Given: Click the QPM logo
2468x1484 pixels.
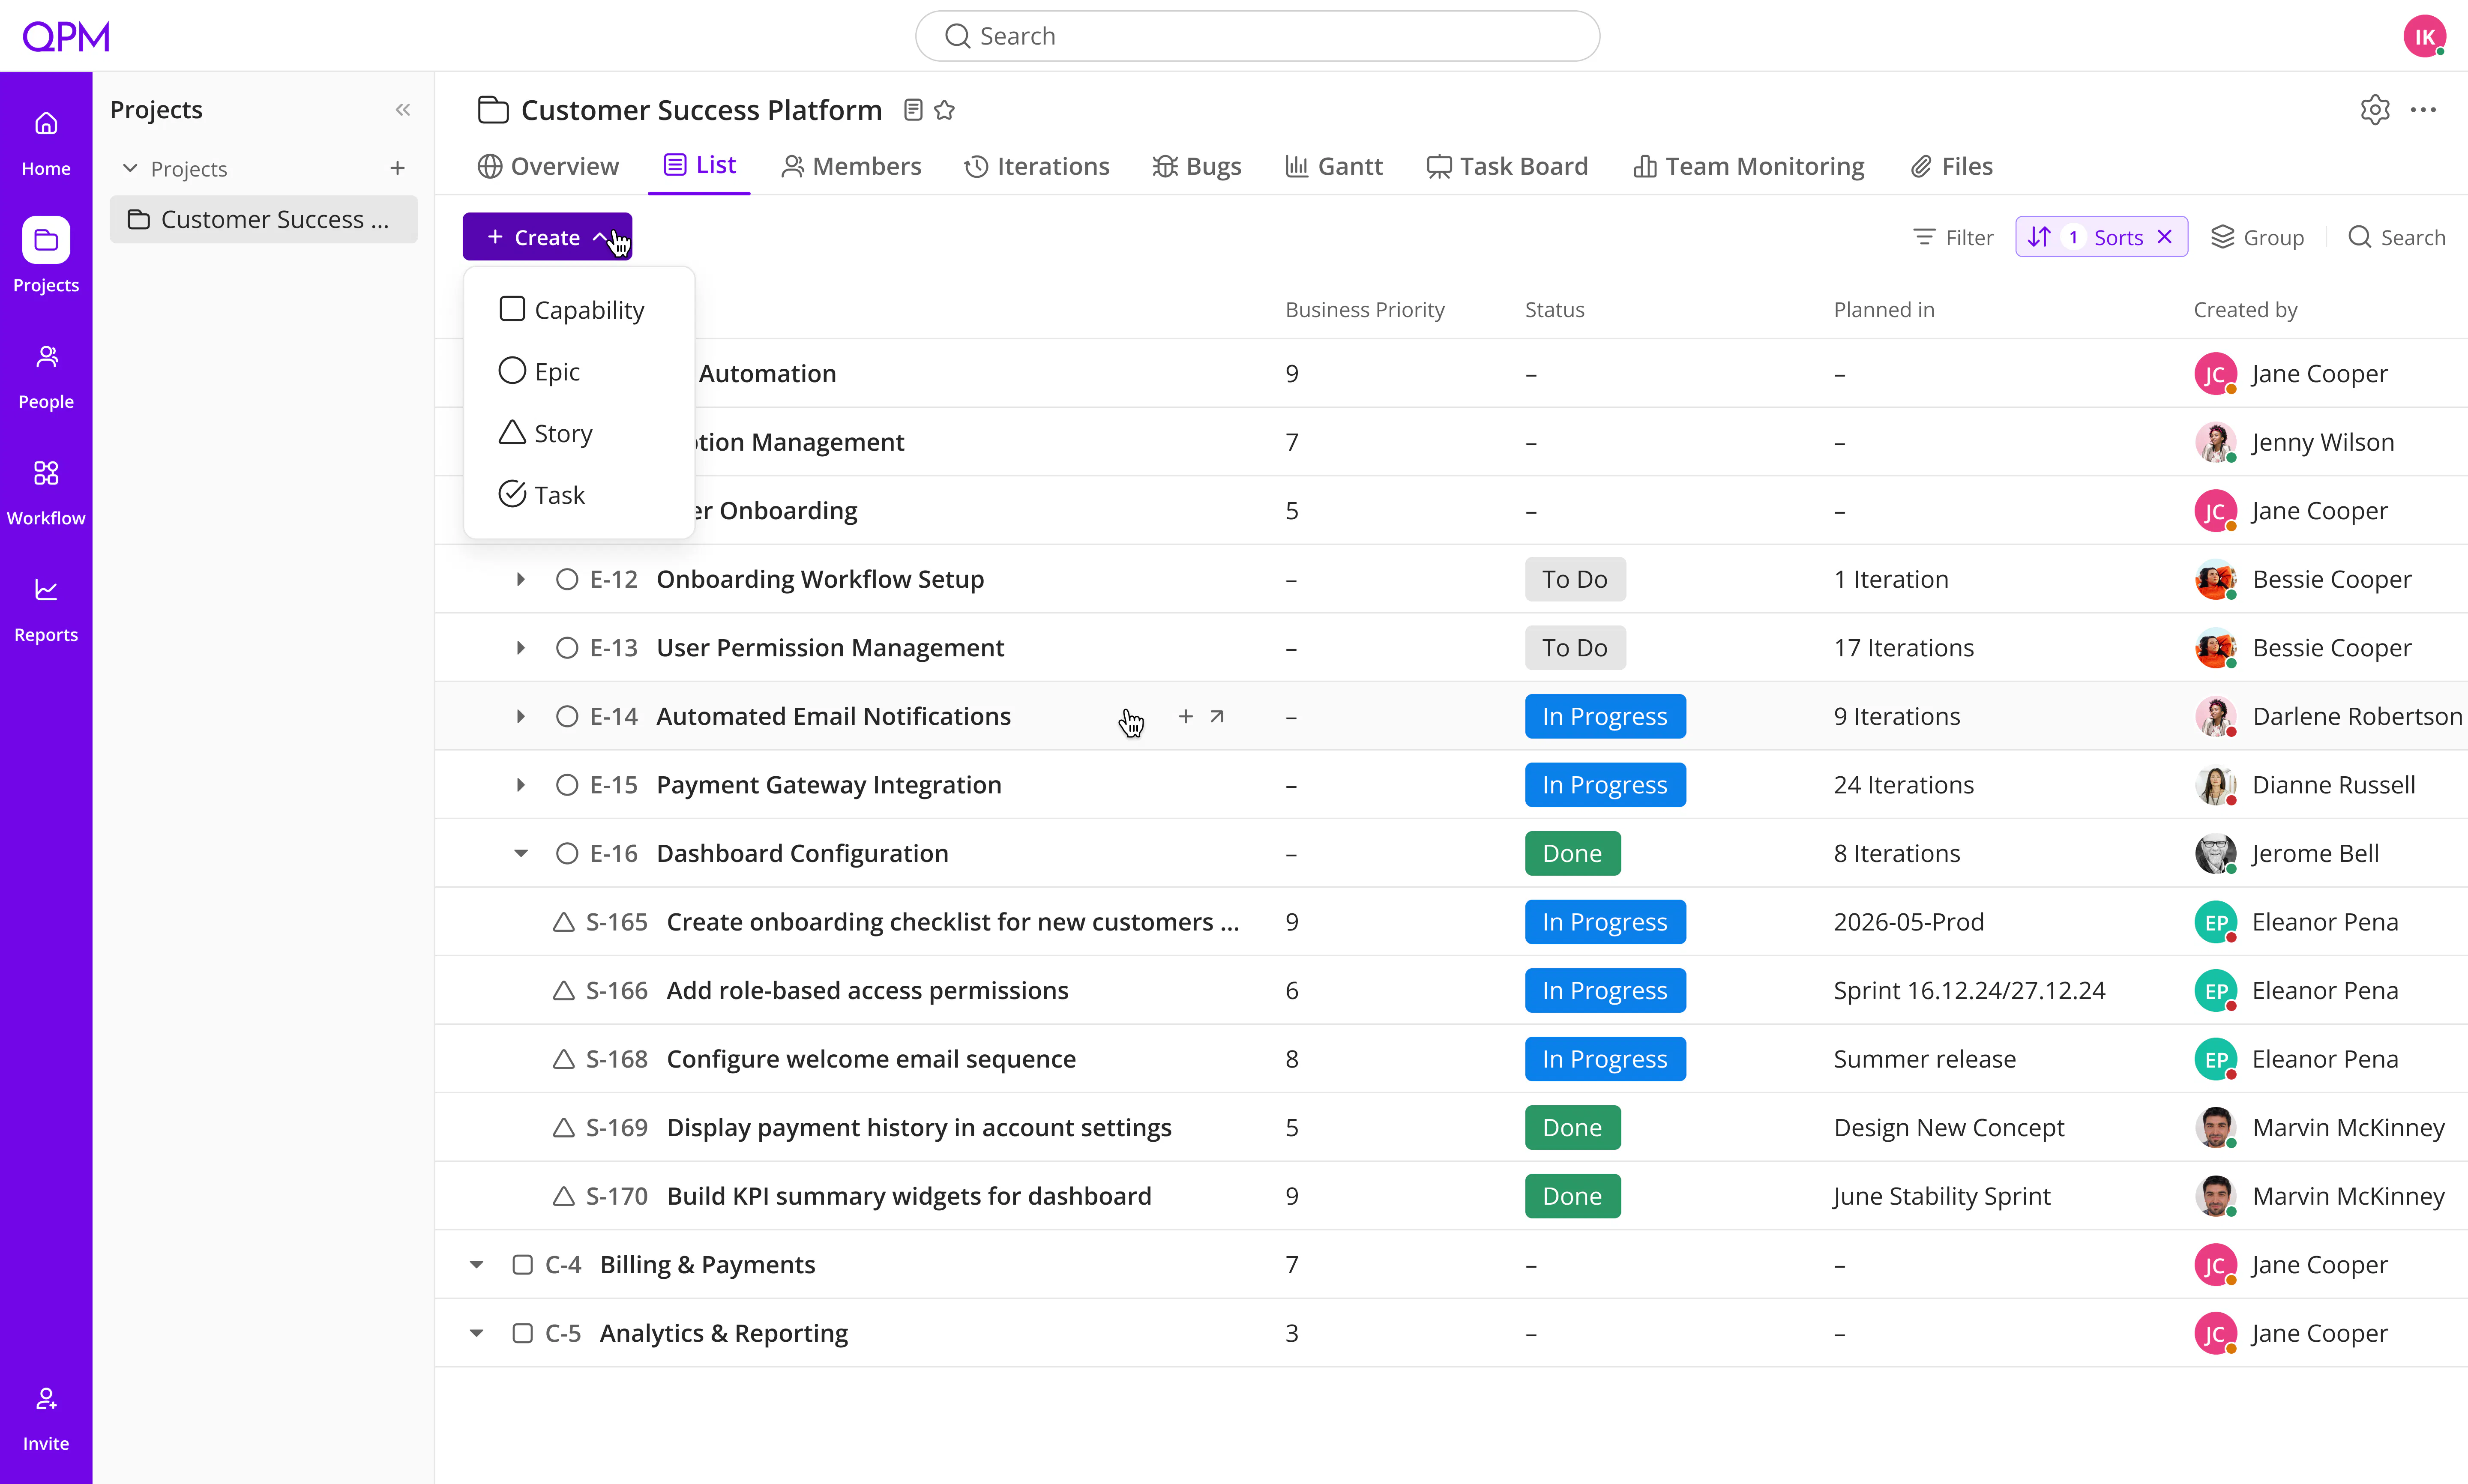Looking at the screenshot, I should (x=66, y=36).
